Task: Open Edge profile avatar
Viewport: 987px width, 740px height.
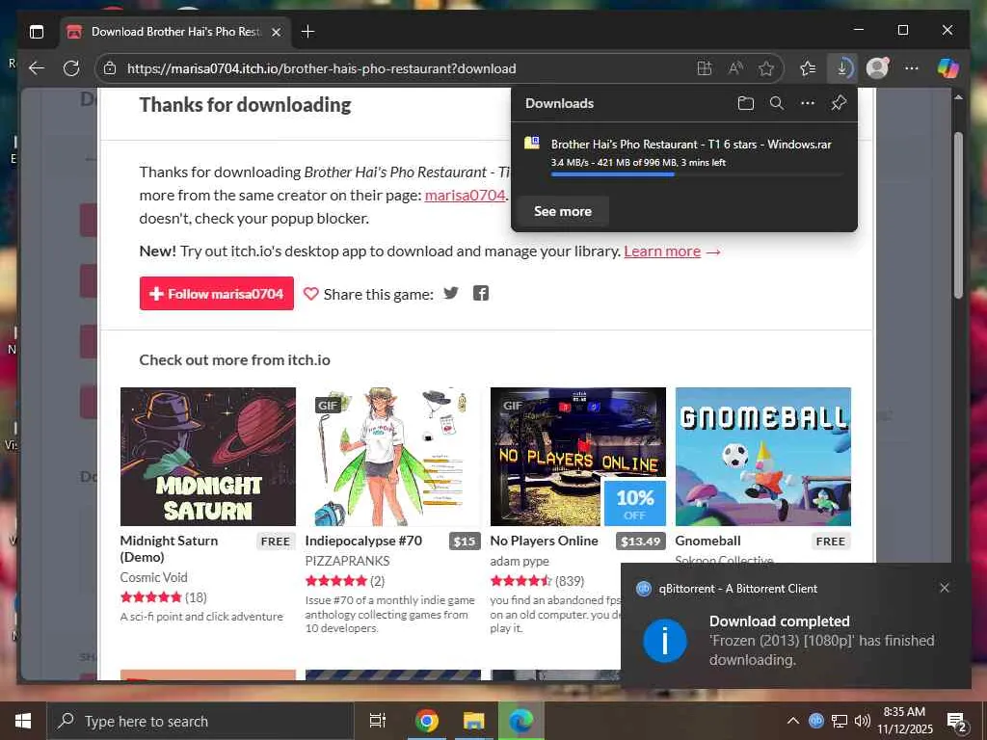Action: (x=877, y=68)
